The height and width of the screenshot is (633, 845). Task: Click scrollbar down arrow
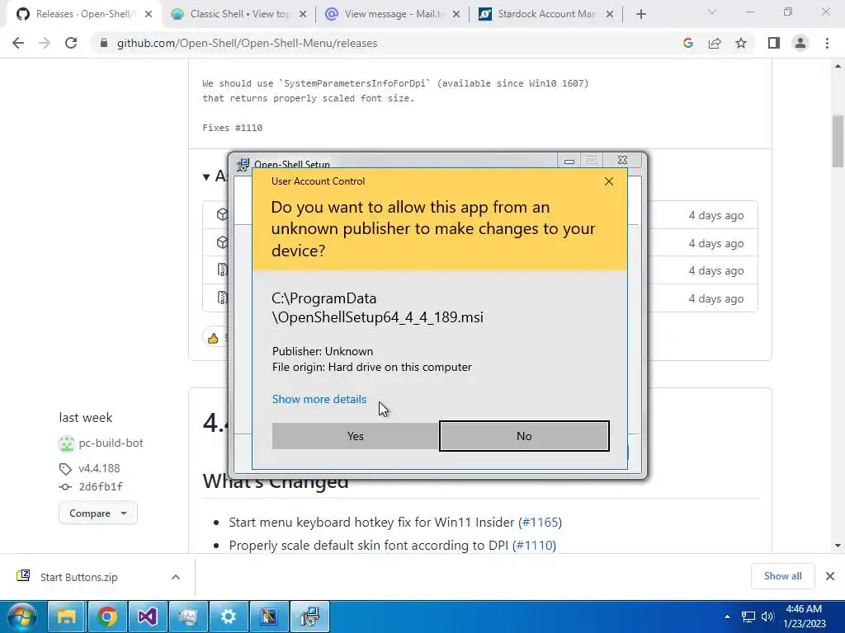[838, 546]
